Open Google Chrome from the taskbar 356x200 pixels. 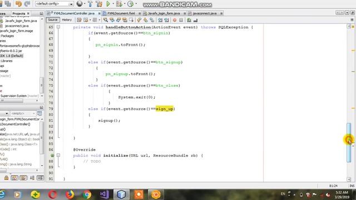click(87, 194)
